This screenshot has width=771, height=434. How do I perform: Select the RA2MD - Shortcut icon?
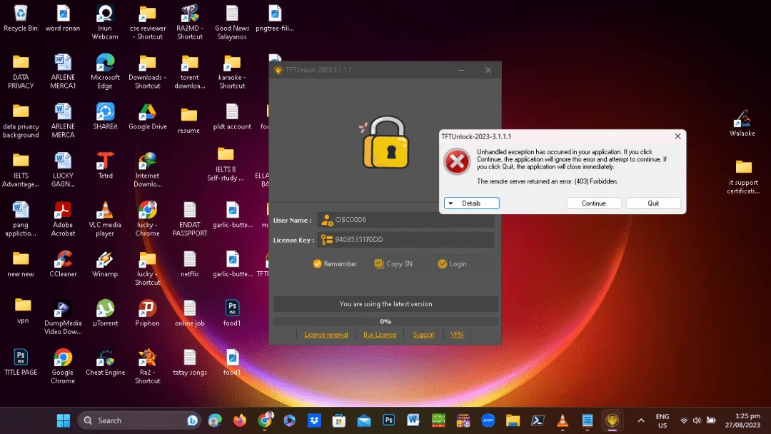coord(190,22)
